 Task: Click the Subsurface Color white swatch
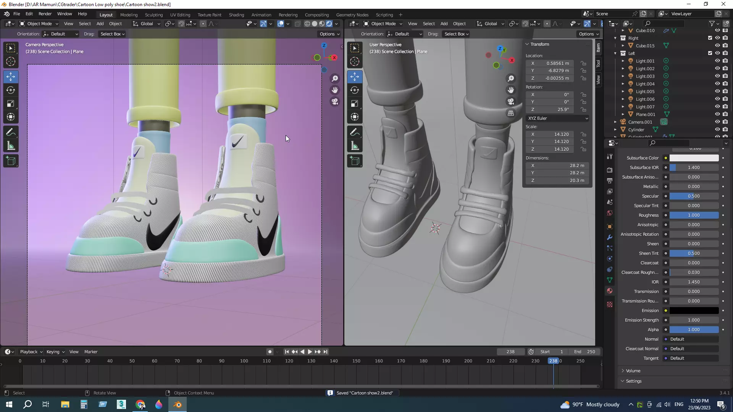pos(694,158)
